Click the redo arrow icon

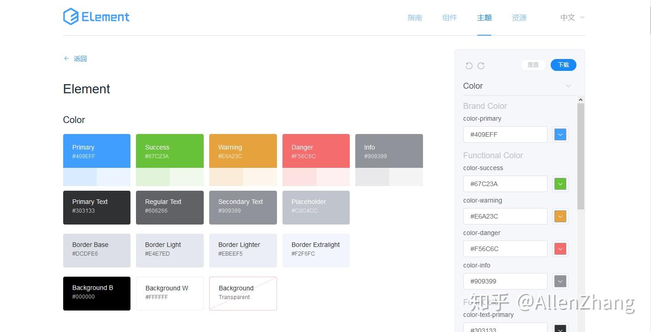click(481, 65)
